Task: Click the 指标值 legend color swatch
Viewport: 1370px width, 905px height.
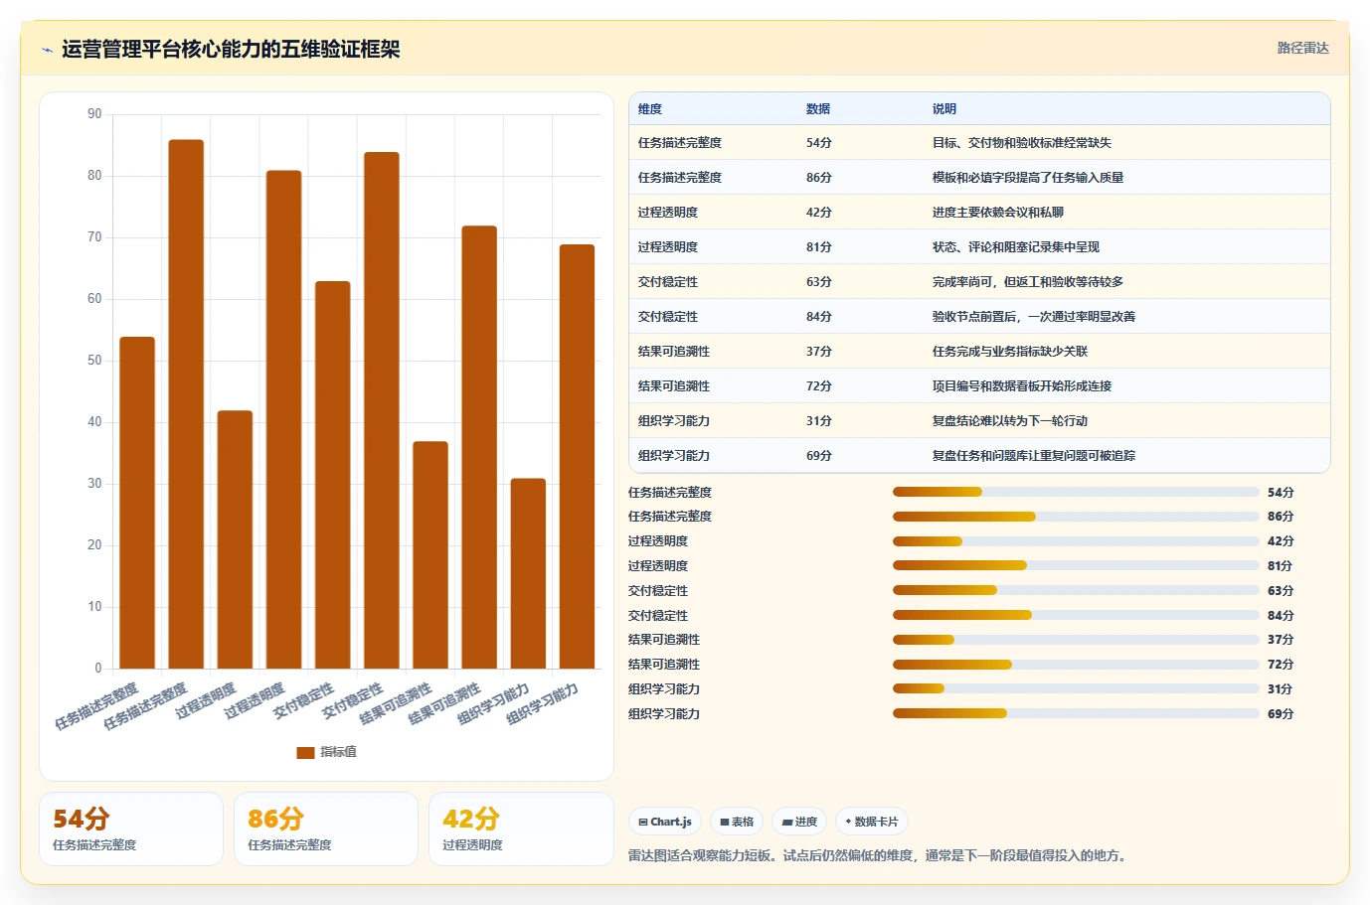Action: [x=305, y=752]
